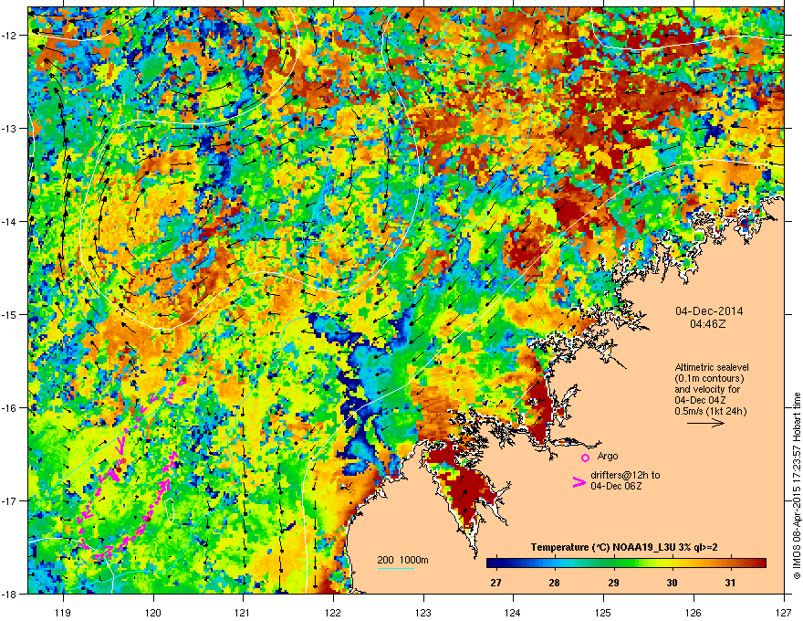Click the latitude axis label '-13'
Screen dimensions: 803x621
click(x=9, y=128)
